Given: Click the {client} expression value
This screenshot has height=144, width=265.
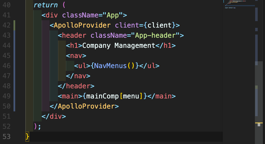Looking at the screenshot, I should pos(160,25).
